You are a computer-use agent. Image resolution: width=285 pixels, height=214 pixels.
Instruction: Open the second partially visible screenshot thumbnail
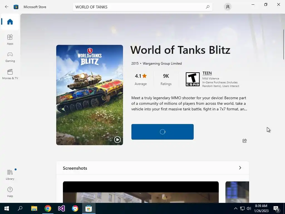coord(237,192)
